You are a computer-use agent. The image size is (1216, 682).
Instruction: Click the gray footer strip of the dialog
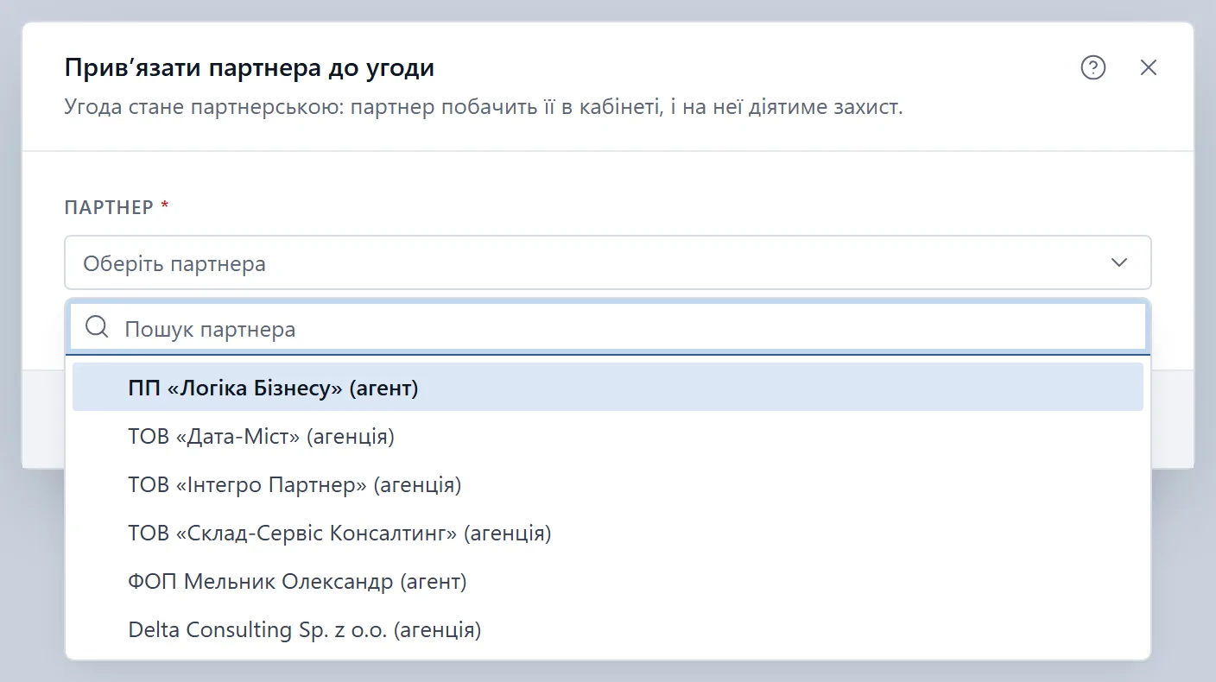[1172, 420]
